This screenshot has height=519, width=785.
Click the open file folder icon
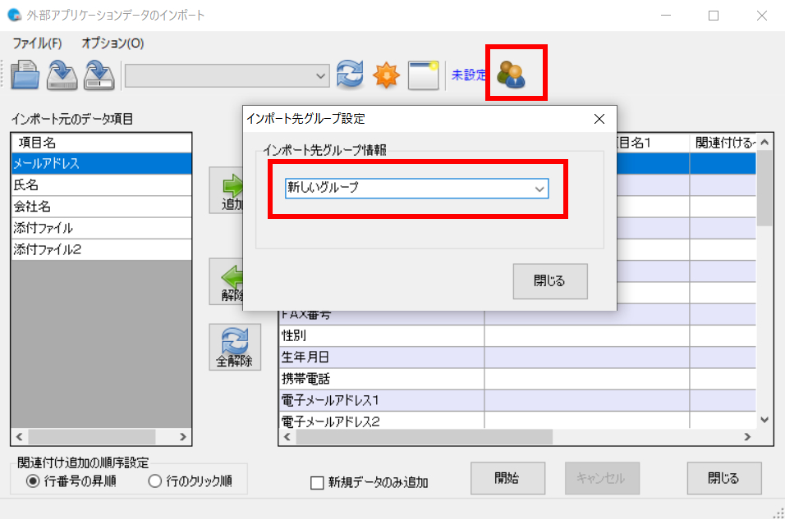tap(25, 75)
